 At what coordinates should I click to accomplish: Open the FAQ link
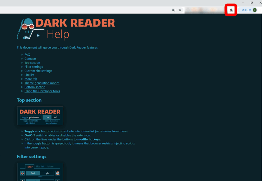point(27,55)
